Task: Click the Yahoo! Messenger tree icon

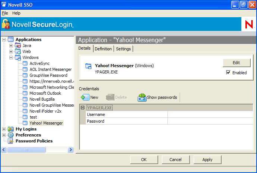Action: tap(25, 123)
